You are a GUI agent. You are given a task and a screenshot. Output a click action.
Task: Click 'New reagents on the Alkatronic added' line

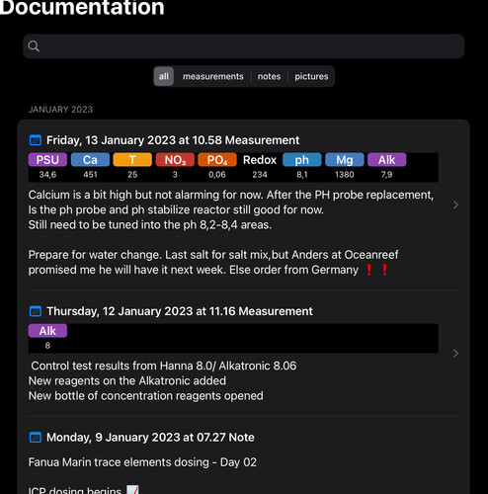(127, 380)
